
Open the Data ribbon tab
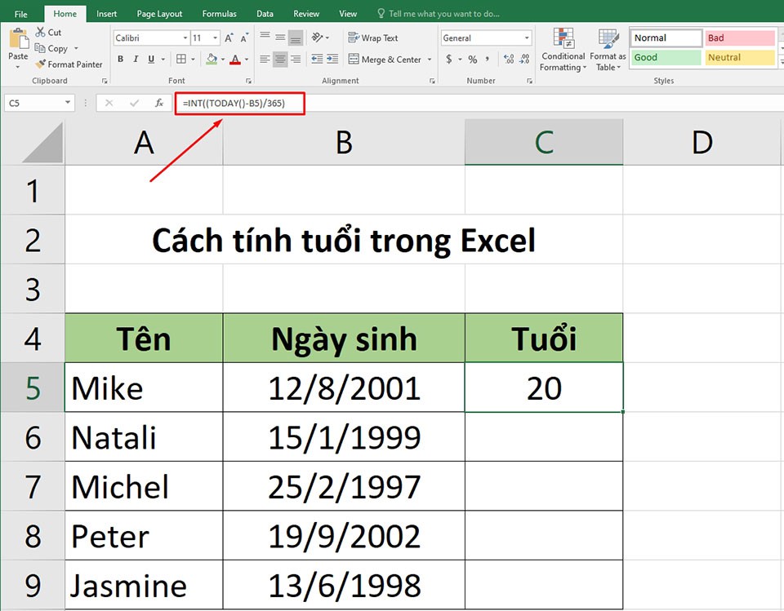point(265,13)
